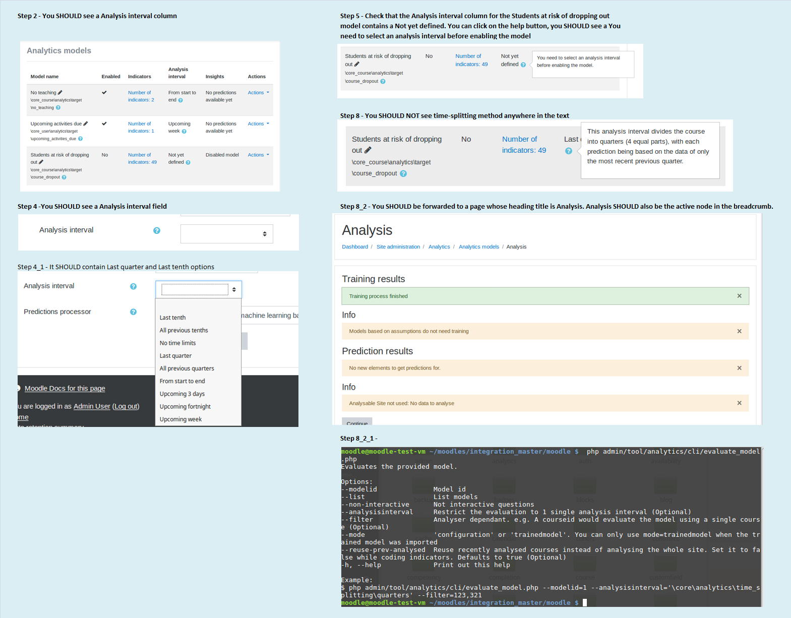Image resolution: width=791 pixels, height=618 pixels.
Task: Open help icon beside \course_dropout in Step 5
Action: pyautogui.click(x=383, y=81)
